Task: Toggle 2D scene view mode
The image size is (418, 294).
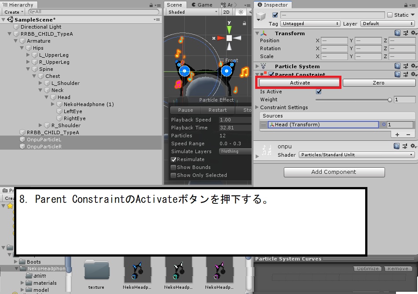Action: click(226, 12)
